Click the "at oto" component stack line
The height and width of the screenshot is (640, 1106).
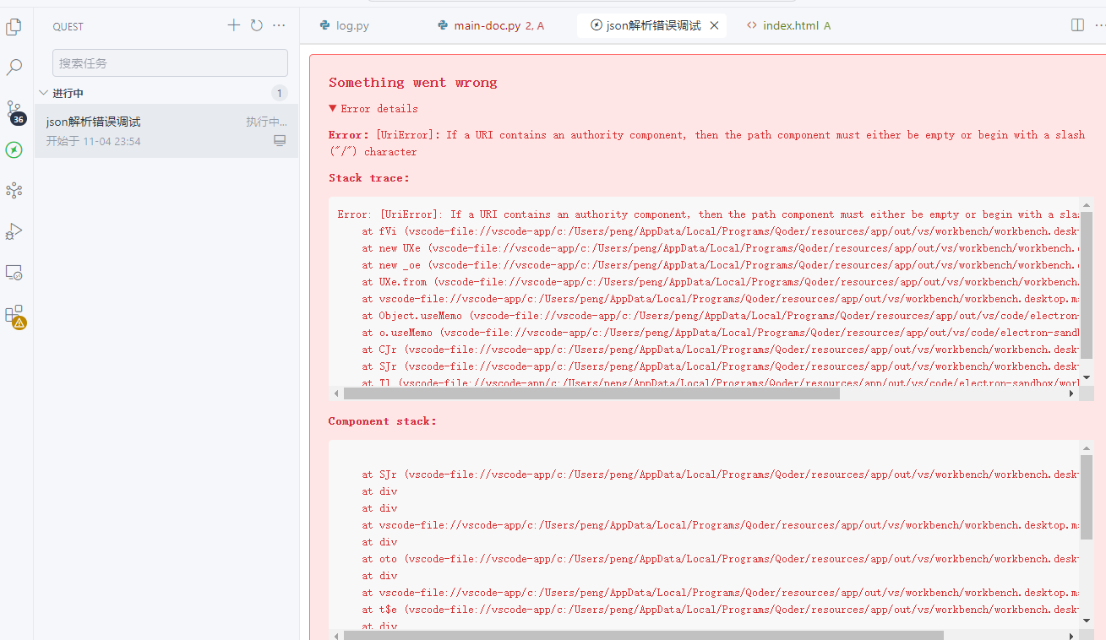721,559
